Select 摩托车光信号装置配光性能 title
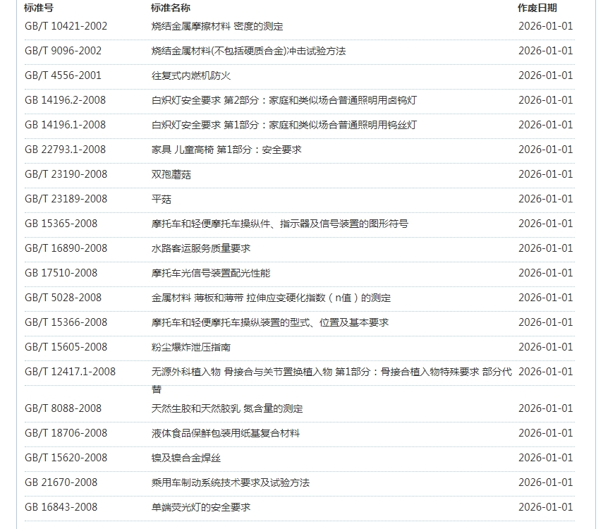The image size is (615, 529). pyautogui.click(x=211, y=273)
